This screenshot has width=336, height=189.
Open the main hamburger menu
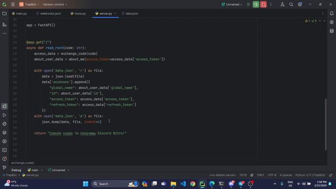[x=13, y=4]
